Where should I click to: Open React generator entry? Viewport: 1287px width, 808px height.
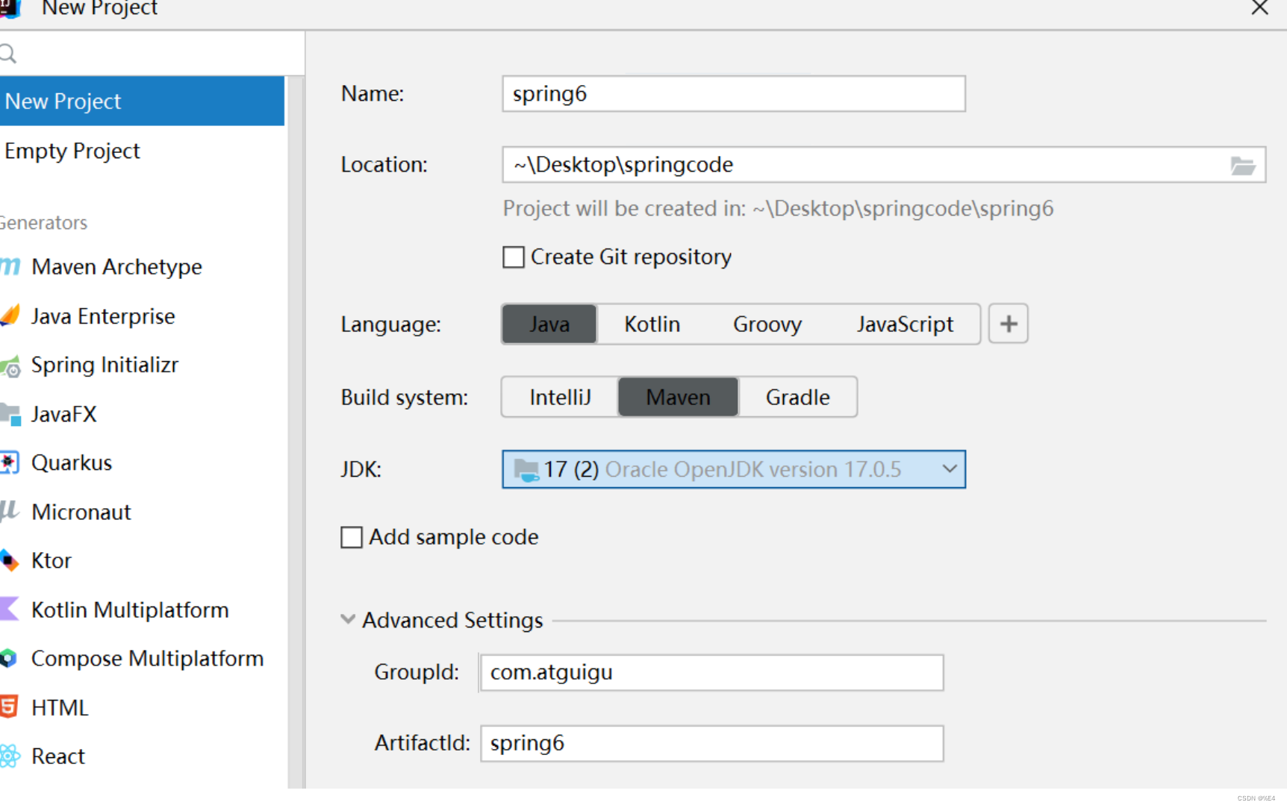(142, 756)
